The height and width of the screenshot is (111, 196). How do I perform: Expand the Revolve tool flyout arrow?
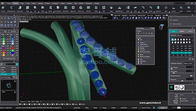54,12
